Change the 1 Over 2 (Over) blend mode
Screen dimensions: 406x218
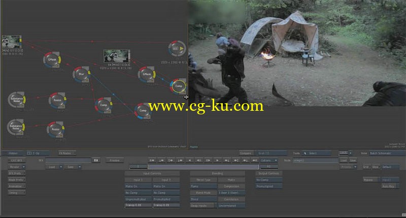[231, 193]
